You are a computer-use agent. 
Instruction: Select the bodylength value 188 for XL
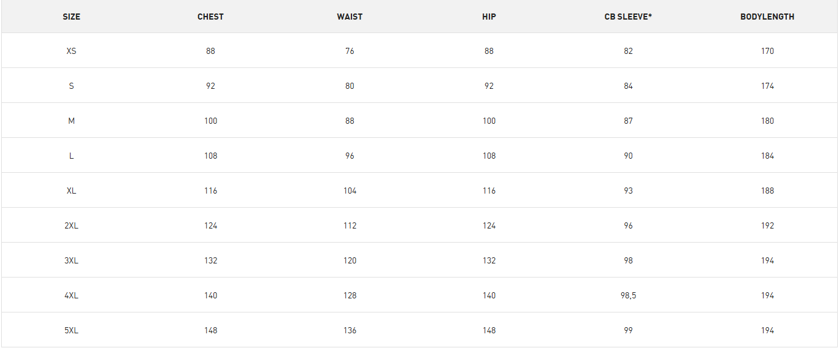pyautogui.click(x=767, y=191)
